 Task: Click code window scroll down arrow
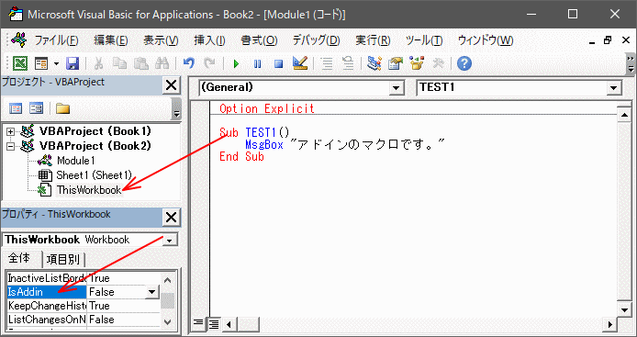624,310
